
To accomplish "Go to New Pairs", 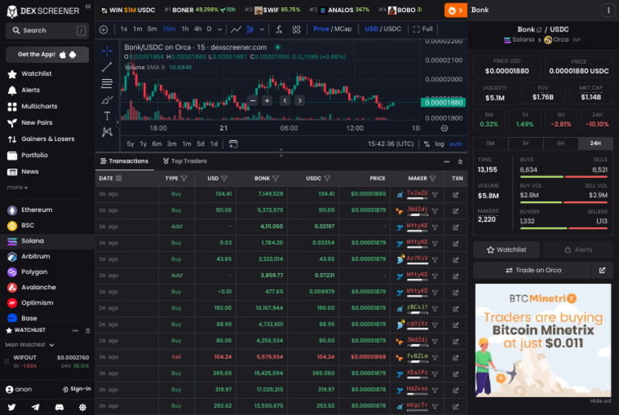I will coord(30,122).
